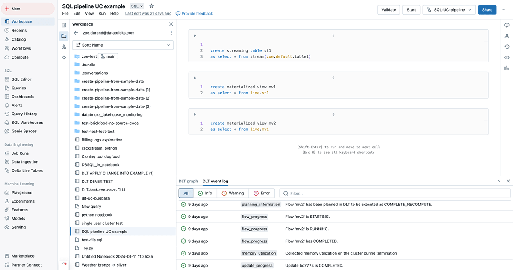Open version history icon in right sidebar
The width and height of the screenshot is (513, 270).
[507, 47]
